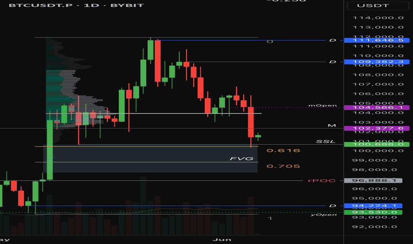Click the fib 0 level label near top
This screenshot has height=244, width=413.
(x=270, y=41)
